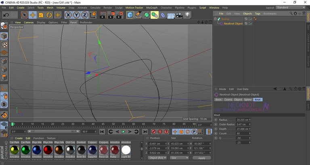310x165 pixels.
Task: Play the animation forward
Action: click(x=124, y=132)
